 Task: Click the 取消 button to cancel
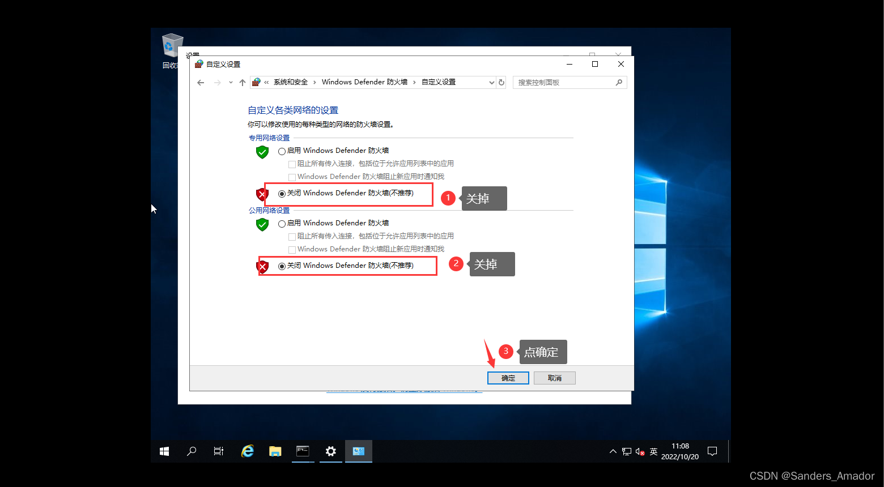(x=554, y=378)
